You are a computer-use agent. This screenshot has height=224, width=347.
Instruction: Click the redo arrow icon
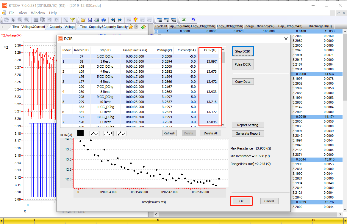57,20
